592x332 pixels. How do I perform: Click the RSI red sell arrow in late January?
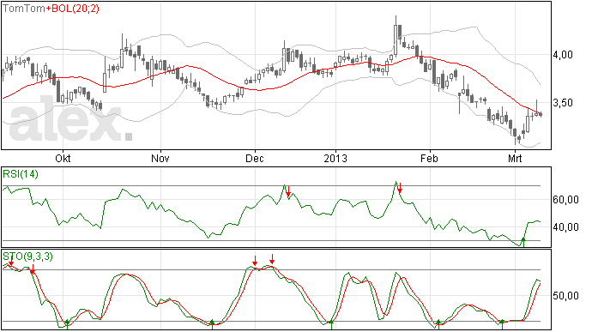click(400, 187)
